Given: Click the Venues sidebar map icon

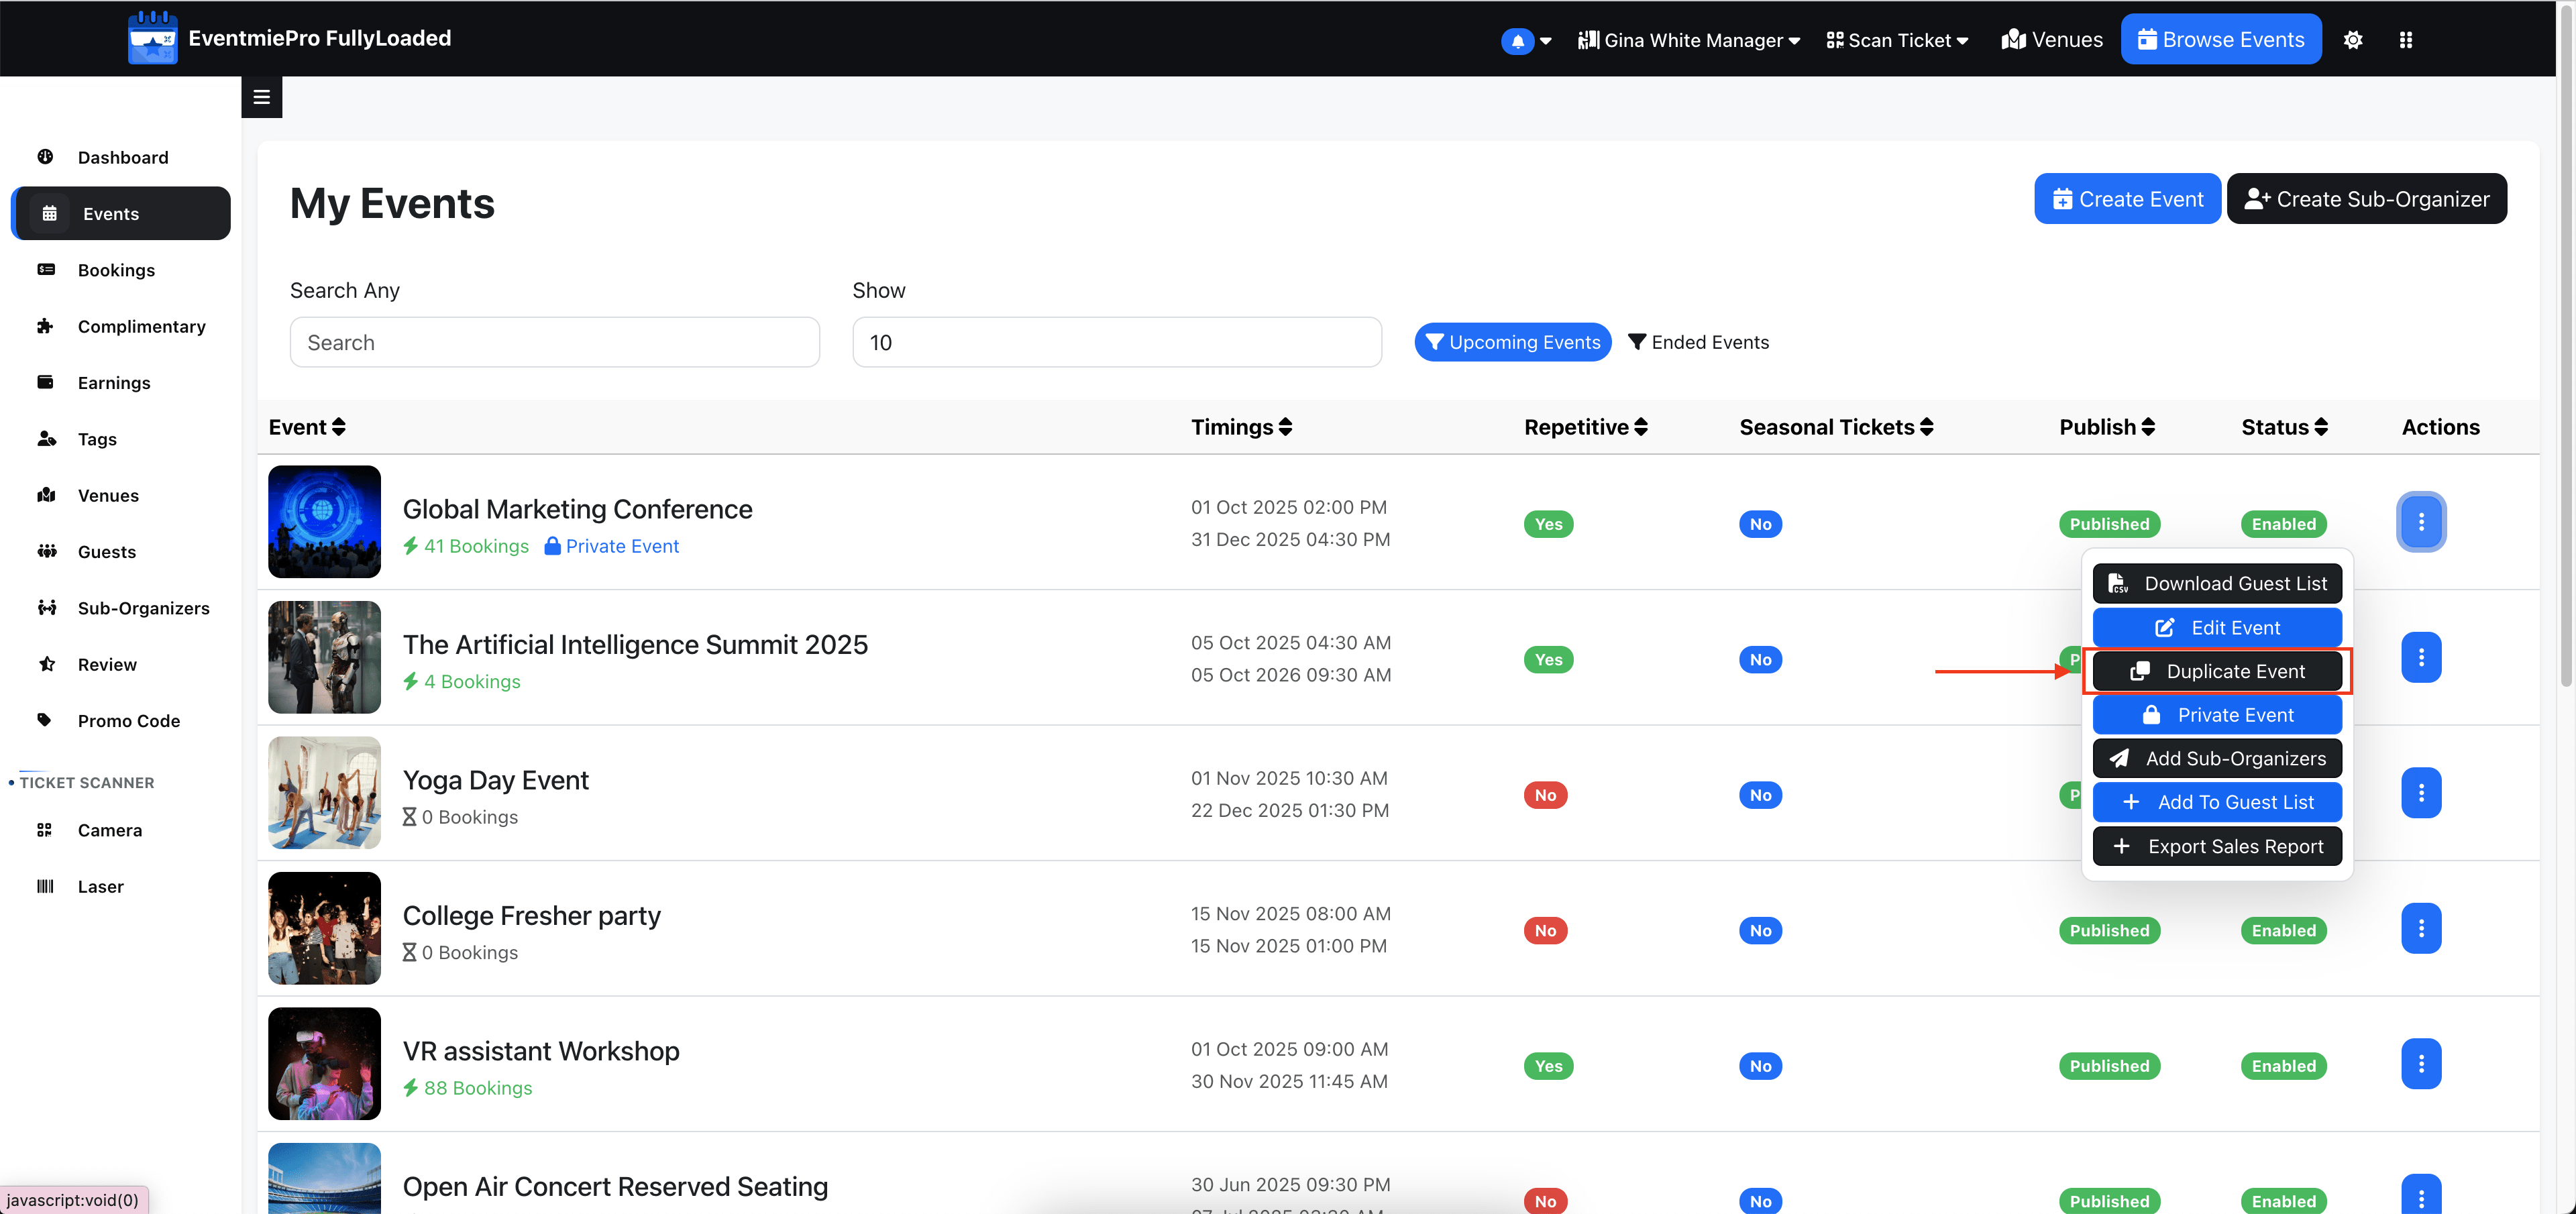Looking at the screenshot, I should pyautogui.click(x=46, y=495).
